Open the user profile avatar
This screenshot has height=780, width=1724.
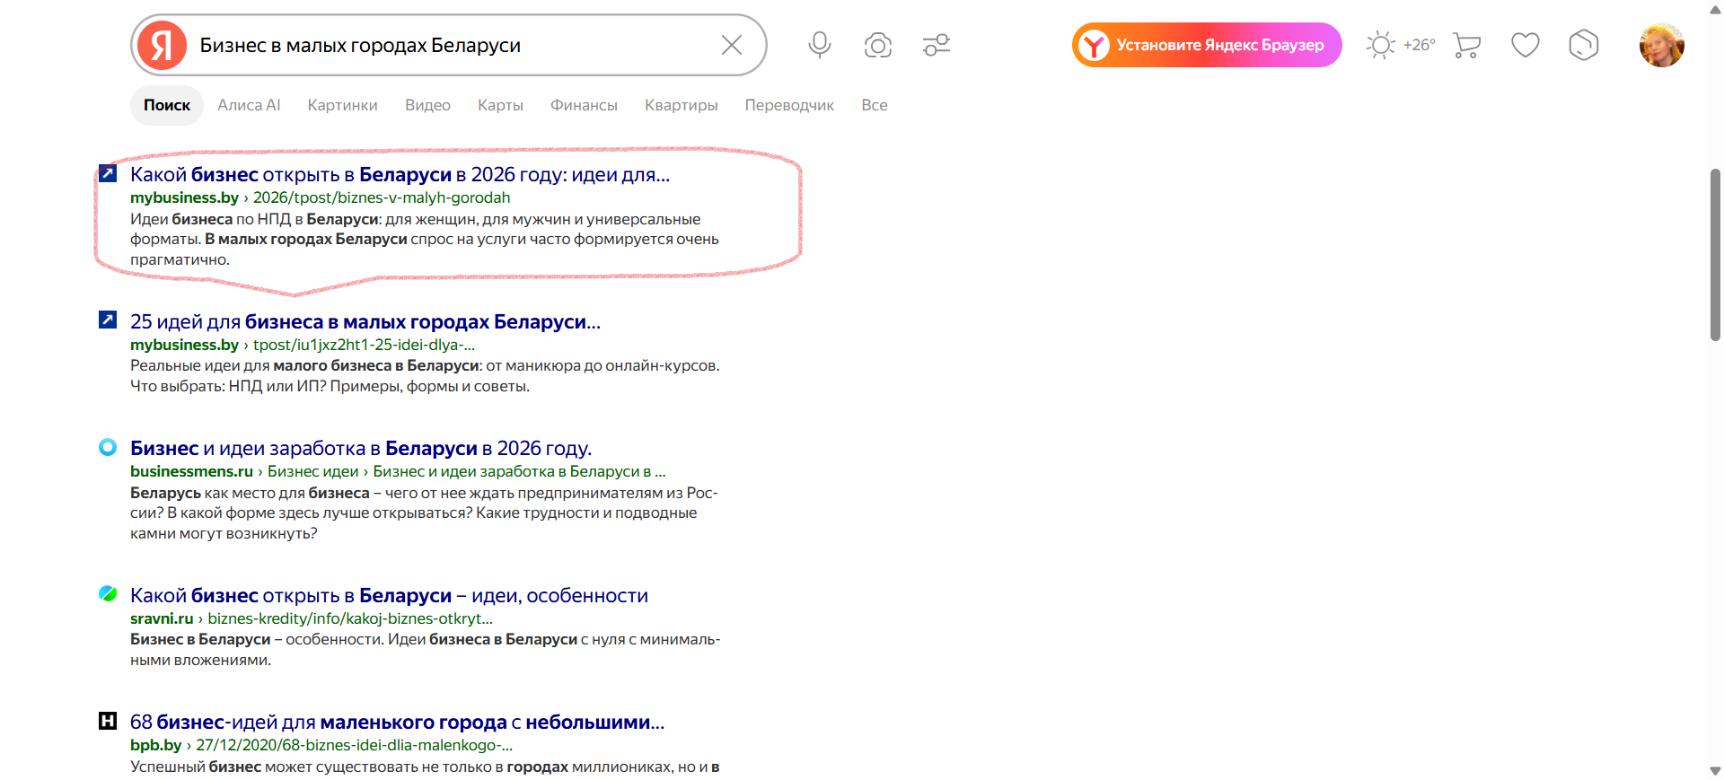1661,45
